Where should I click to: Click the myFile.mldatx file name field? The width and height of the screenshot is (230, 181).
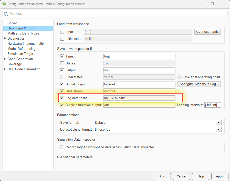coord(139,98)
